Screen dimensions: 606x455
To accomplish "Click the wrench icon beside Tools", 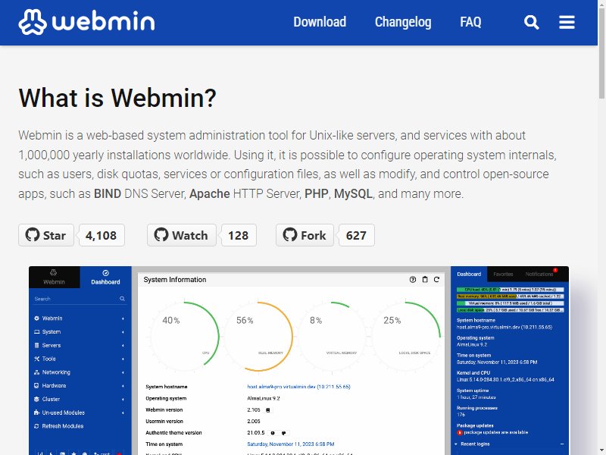I will point(36,359).
